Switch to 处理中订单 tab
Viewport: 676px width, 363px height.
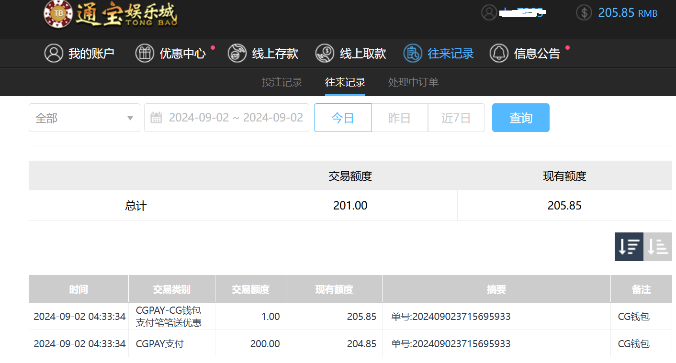click(413, 82)
